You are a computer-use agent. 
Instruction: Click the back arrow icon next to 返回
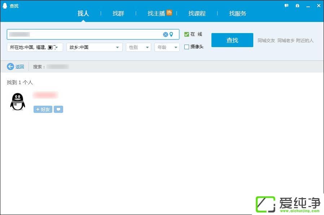click(10, 67)
